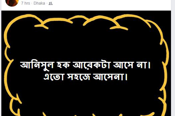Image resolution: width=175 pixels, height=116 pixels.
Task: Click the word 'এতো' on the second line
Action: tap(54, 77)
